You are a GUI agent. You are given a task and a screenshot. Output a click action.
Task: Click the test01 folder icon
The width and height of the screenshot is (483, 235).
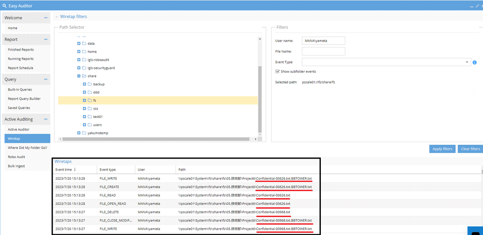pyautogui.click(x=89, y=116)
